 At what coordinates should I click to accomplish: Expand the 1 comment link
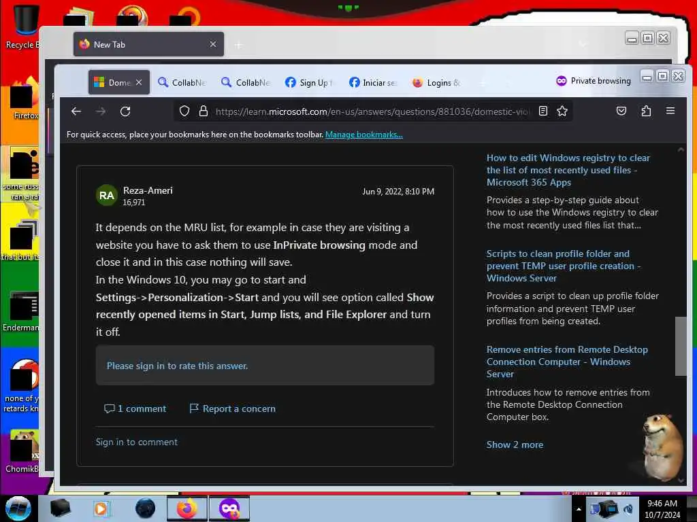click(x=135, y=408)
